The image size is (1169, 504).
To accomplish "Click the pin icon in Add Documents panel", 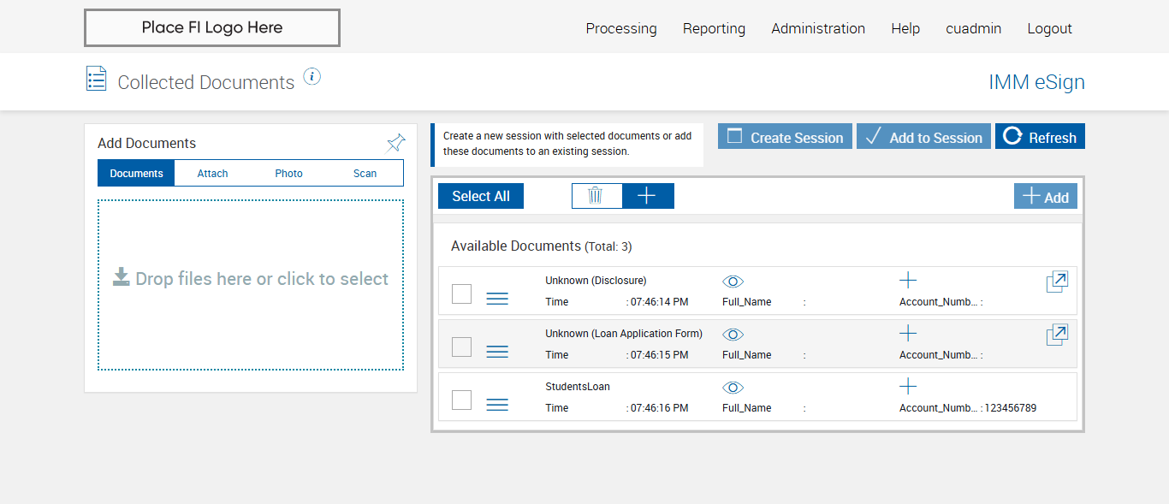I will coord(395,143).
